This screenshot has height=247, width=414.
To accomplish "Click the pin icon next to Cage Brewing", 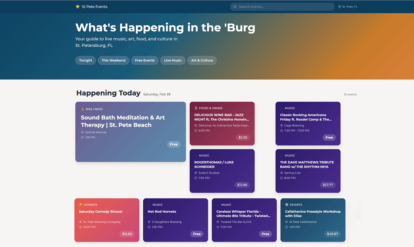I will click(281, 126).
